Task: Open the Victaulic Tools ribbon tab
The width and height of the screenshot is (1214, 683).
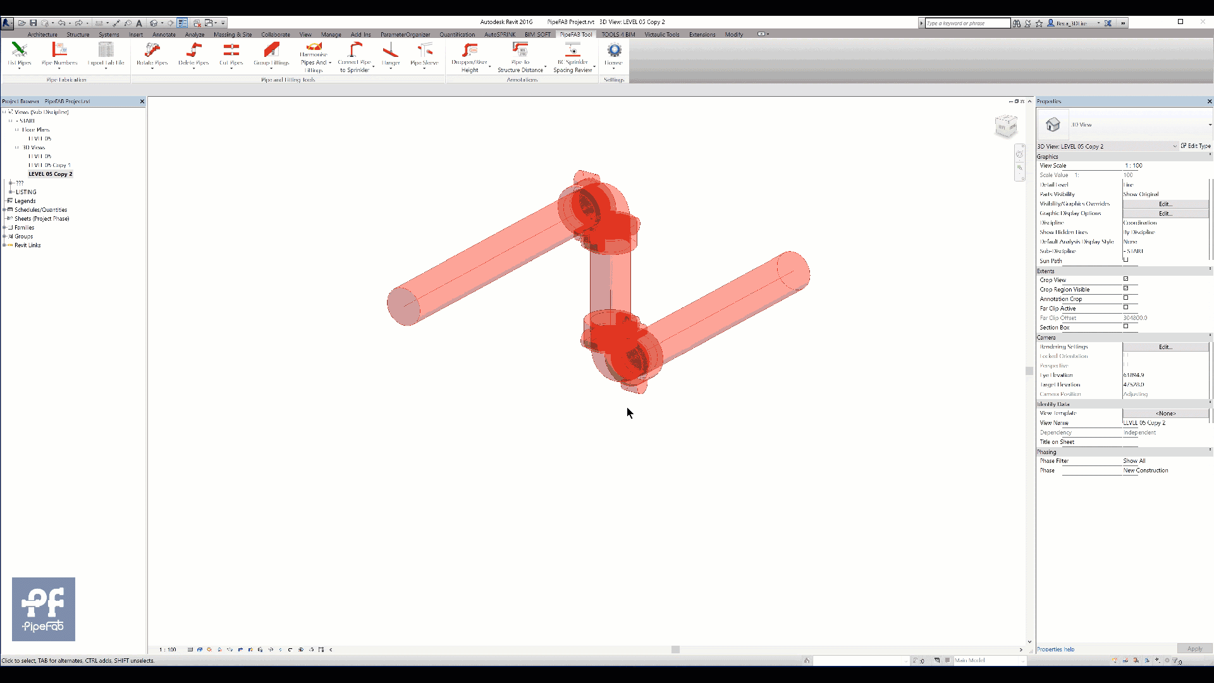Action: point(662,35)
